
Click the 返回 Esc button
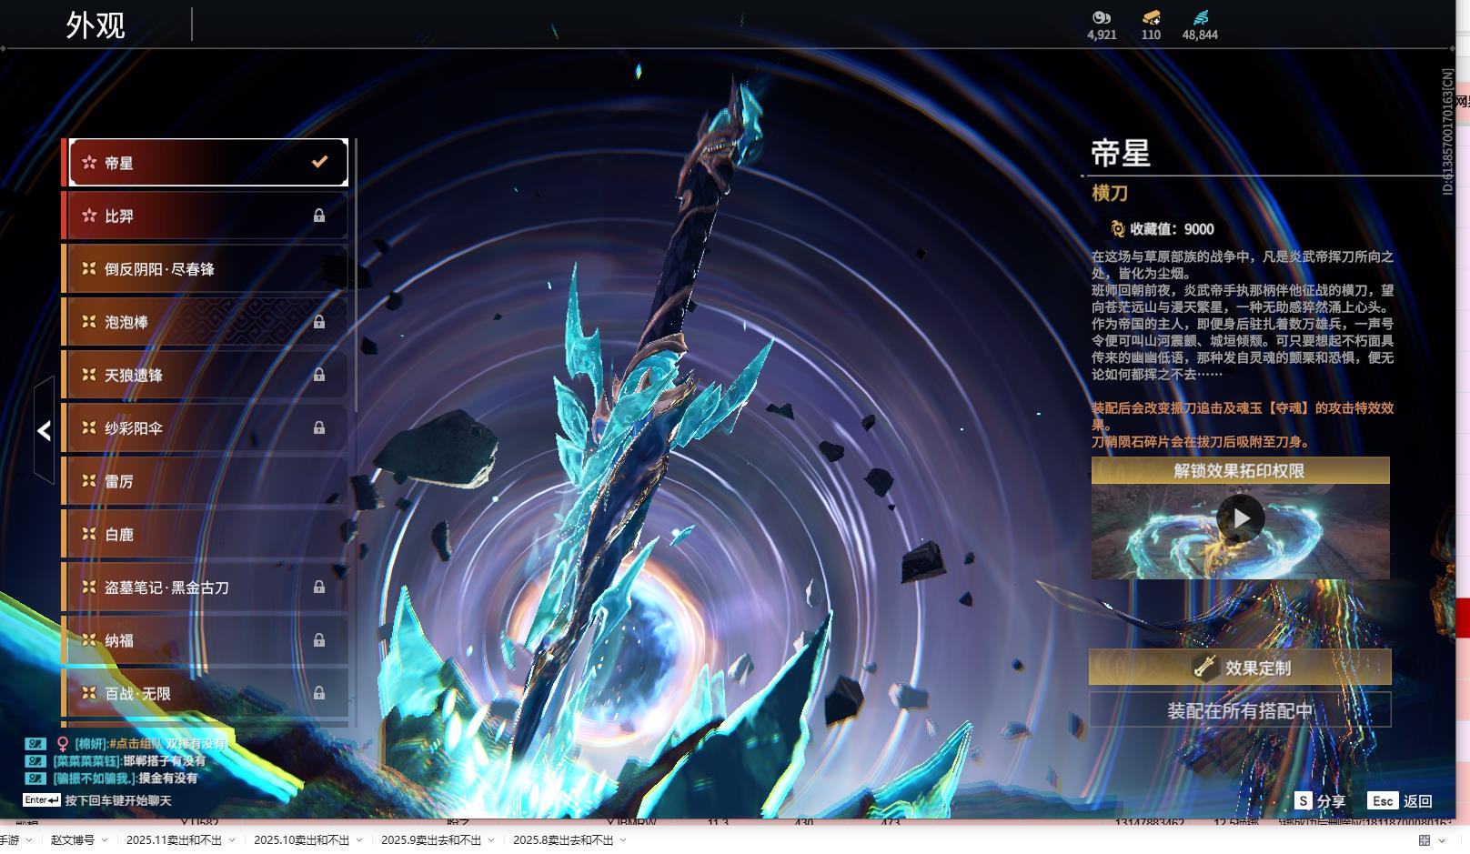pos(1401,801)
